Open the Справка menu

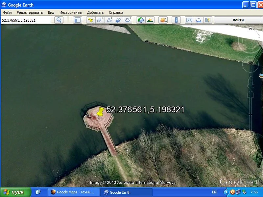[116, 12]
